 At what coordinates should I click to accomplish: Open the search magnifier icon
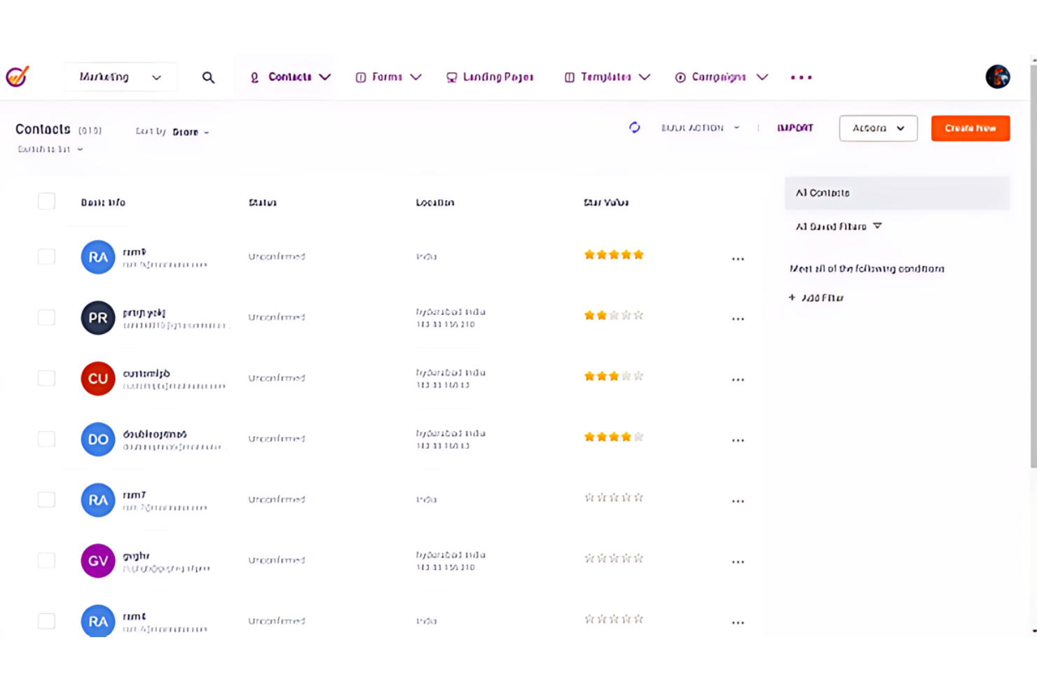[x=208, y=77]
